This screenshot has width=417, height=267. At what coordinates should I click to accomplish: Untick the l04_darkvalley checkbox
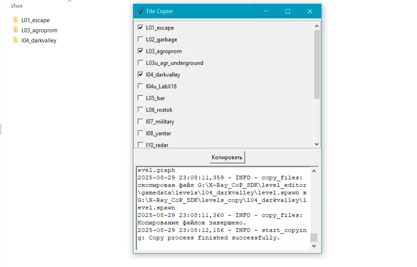pyautogui.click(x=141, y=74)
